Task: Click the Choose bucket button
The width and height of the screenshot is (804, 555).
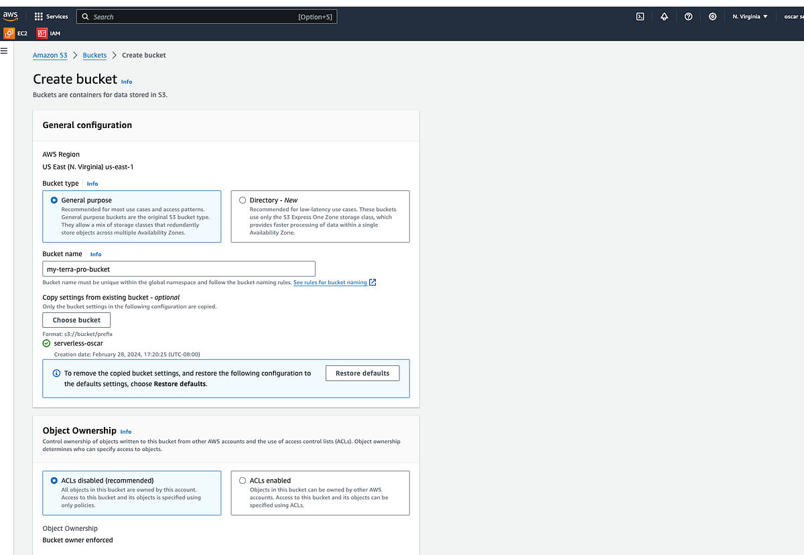Action: coord(76,320)
